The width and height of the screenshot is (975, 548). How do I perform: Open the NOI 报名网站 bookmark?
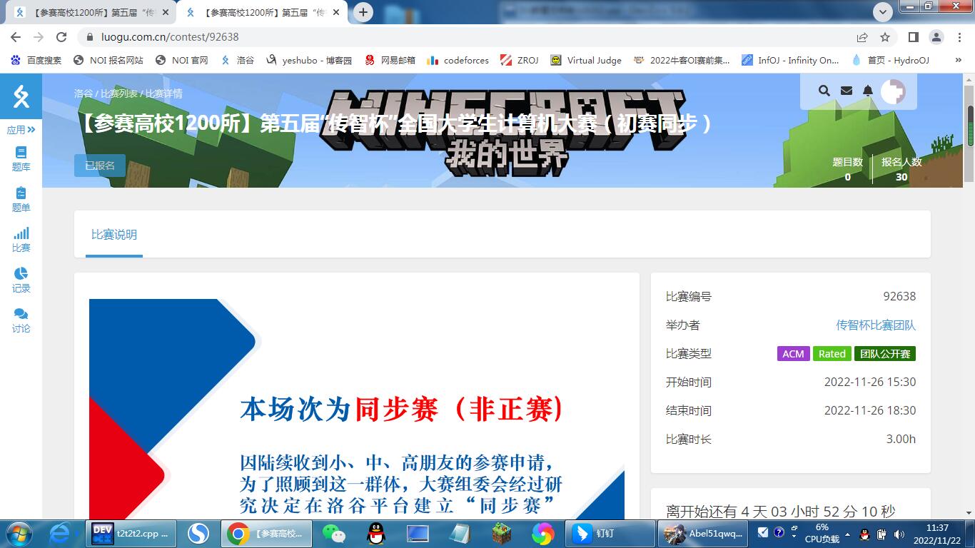coord(108,61)
